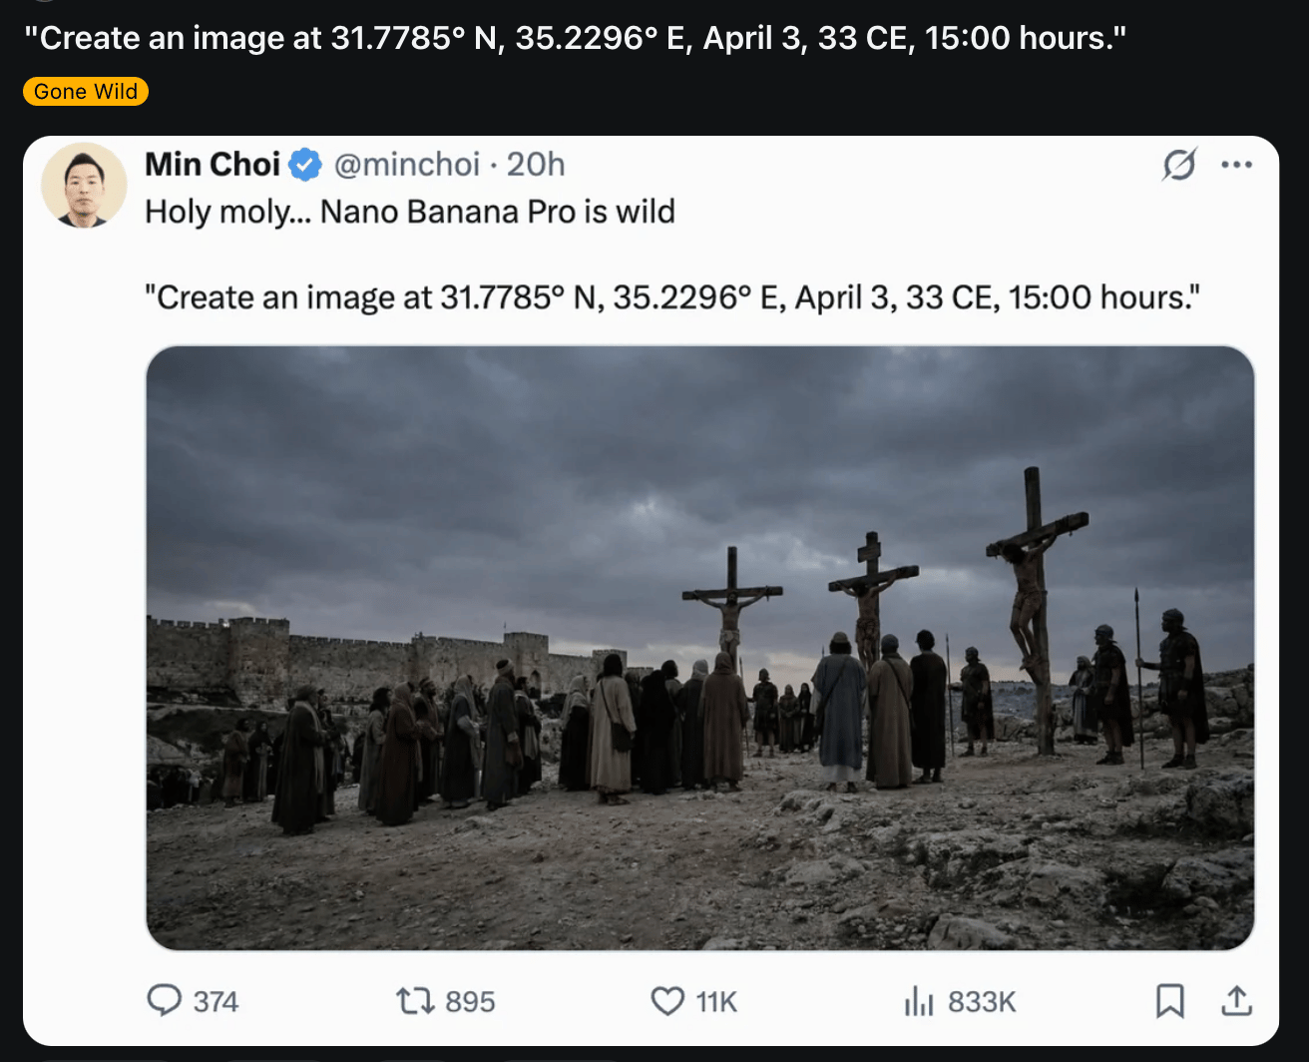Screen dimensions: 1309x1062
Task: Open view analytics bar chart icon
Action: click(918, 1000)
